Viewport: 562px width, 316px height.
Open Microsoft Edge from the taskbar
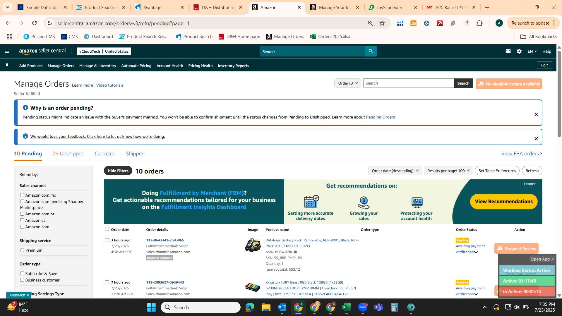tap(250, 307)
